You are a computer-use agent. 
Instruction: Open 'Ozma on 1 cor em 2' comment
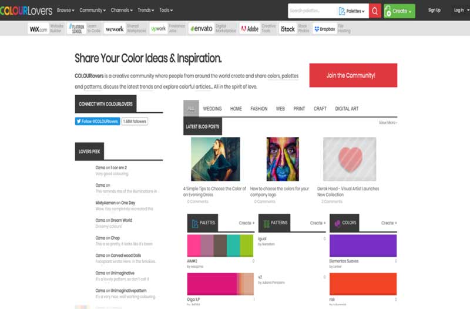(x=111, y=168)
